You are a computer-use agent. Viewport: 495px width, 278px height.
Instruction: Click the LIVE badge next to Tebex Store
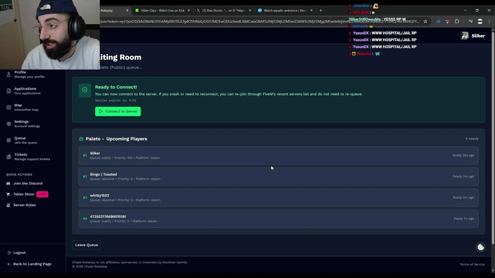click(42, 194)
